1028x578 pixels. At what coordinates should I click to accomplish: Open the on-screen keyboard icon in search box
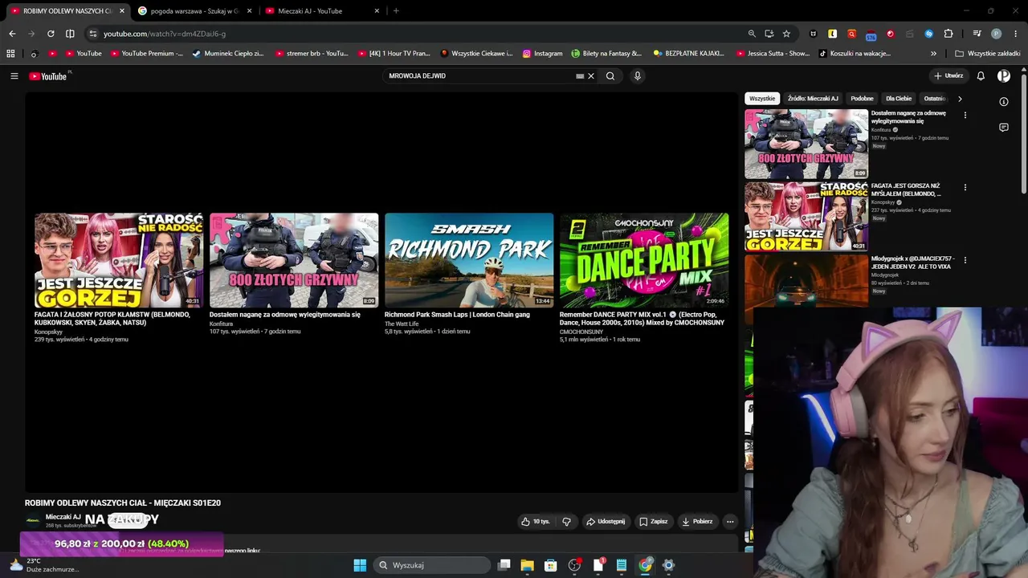point(580,76)
